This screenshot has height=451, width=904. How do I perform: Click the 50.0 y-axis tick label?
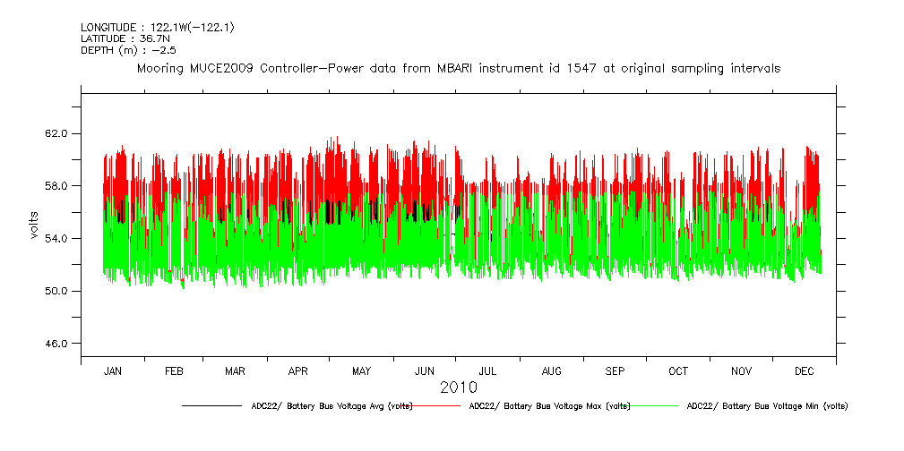tap(56, 292)
